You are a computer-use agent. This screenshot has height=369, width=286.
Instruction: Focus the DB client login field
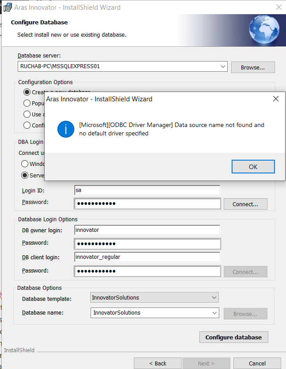point(147,257)
